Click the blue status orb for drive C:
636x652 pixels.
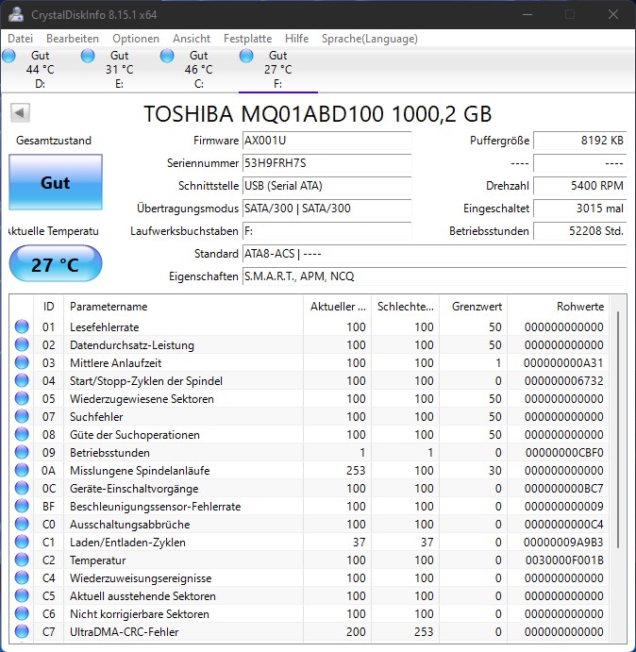coord(167,56)
